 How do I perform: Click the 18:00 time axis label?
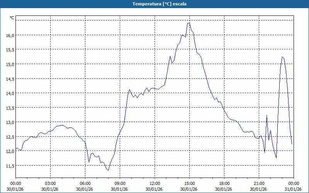(224, 183)
